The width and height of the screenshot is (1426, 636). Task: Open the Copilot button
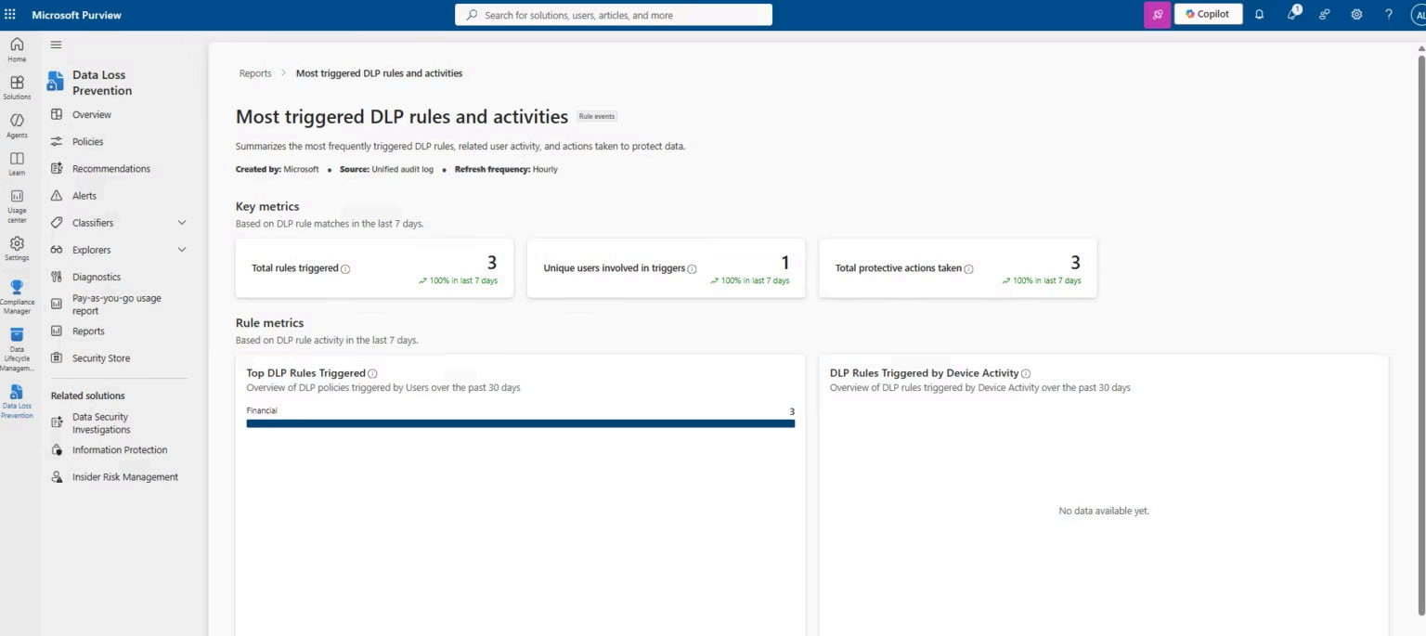[x=1208, y=15]
